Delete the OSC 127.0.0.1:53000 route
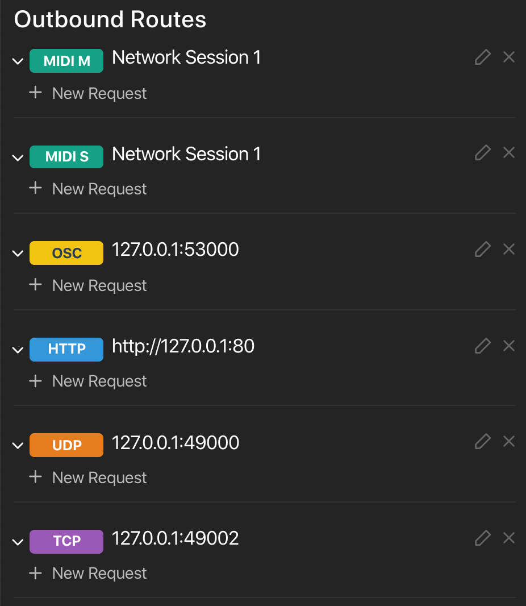 pyautogui.click(x=509, y=250)
